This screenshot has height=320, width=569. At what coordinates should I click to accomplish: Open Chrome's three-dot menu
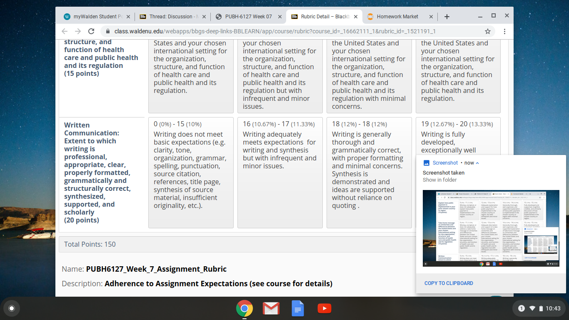(504, 31)
